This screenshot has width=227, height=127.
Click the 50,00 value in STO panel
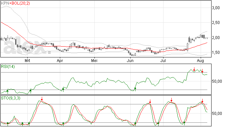point(217,114)
